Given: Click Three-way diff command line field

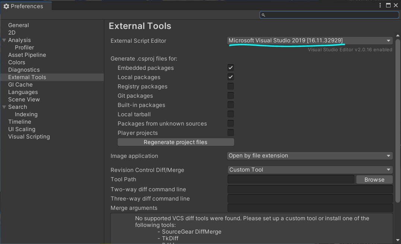Looking at the screenshot, I should point(310,198).
